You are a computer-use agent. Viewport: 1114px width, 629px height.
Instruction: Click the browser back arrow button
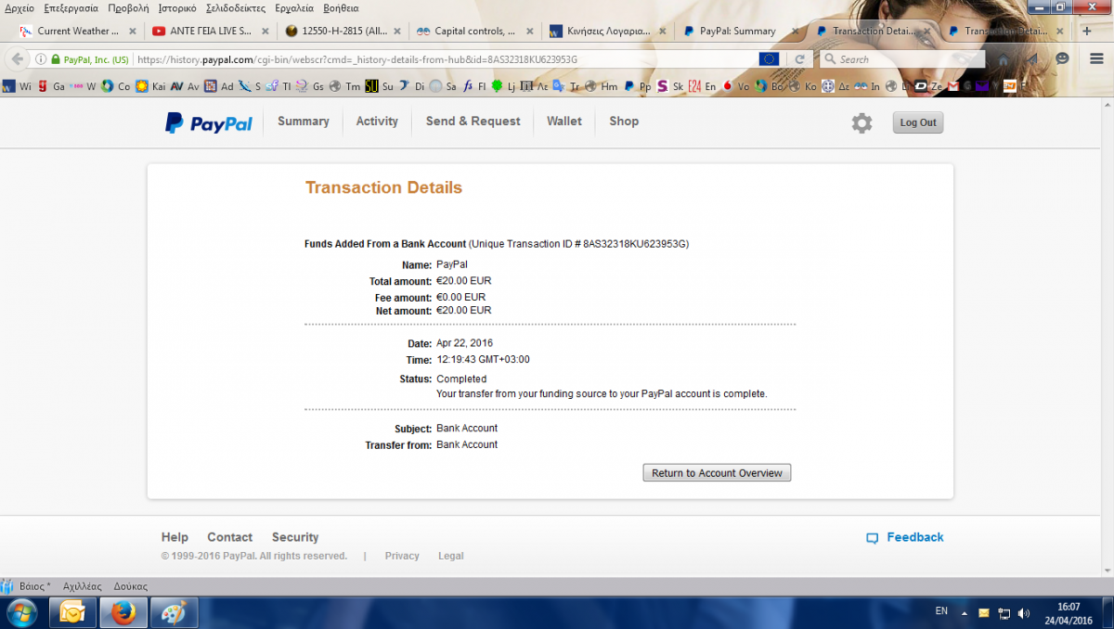[16, 59]
